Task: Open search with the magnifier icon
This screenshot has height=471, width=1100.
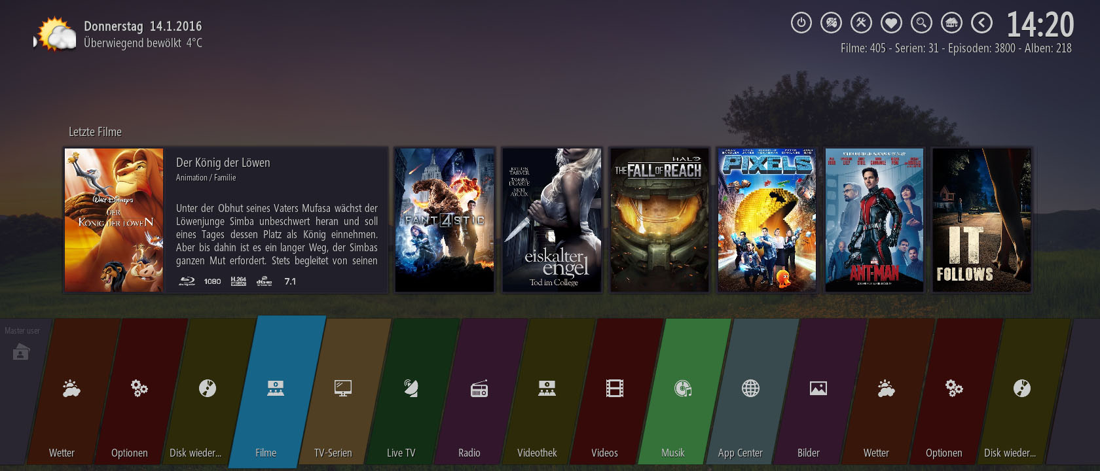Action: [921, 23]
